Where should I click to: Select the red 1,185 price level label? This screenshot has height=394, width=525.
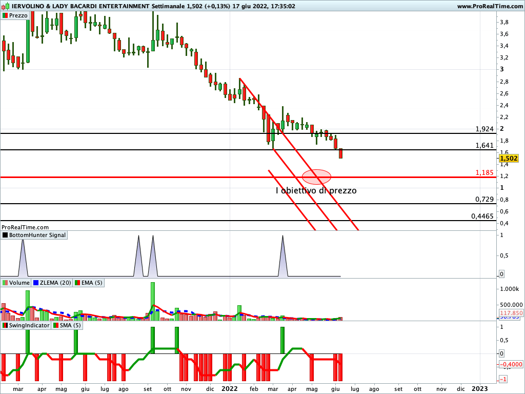click(484, 173)
